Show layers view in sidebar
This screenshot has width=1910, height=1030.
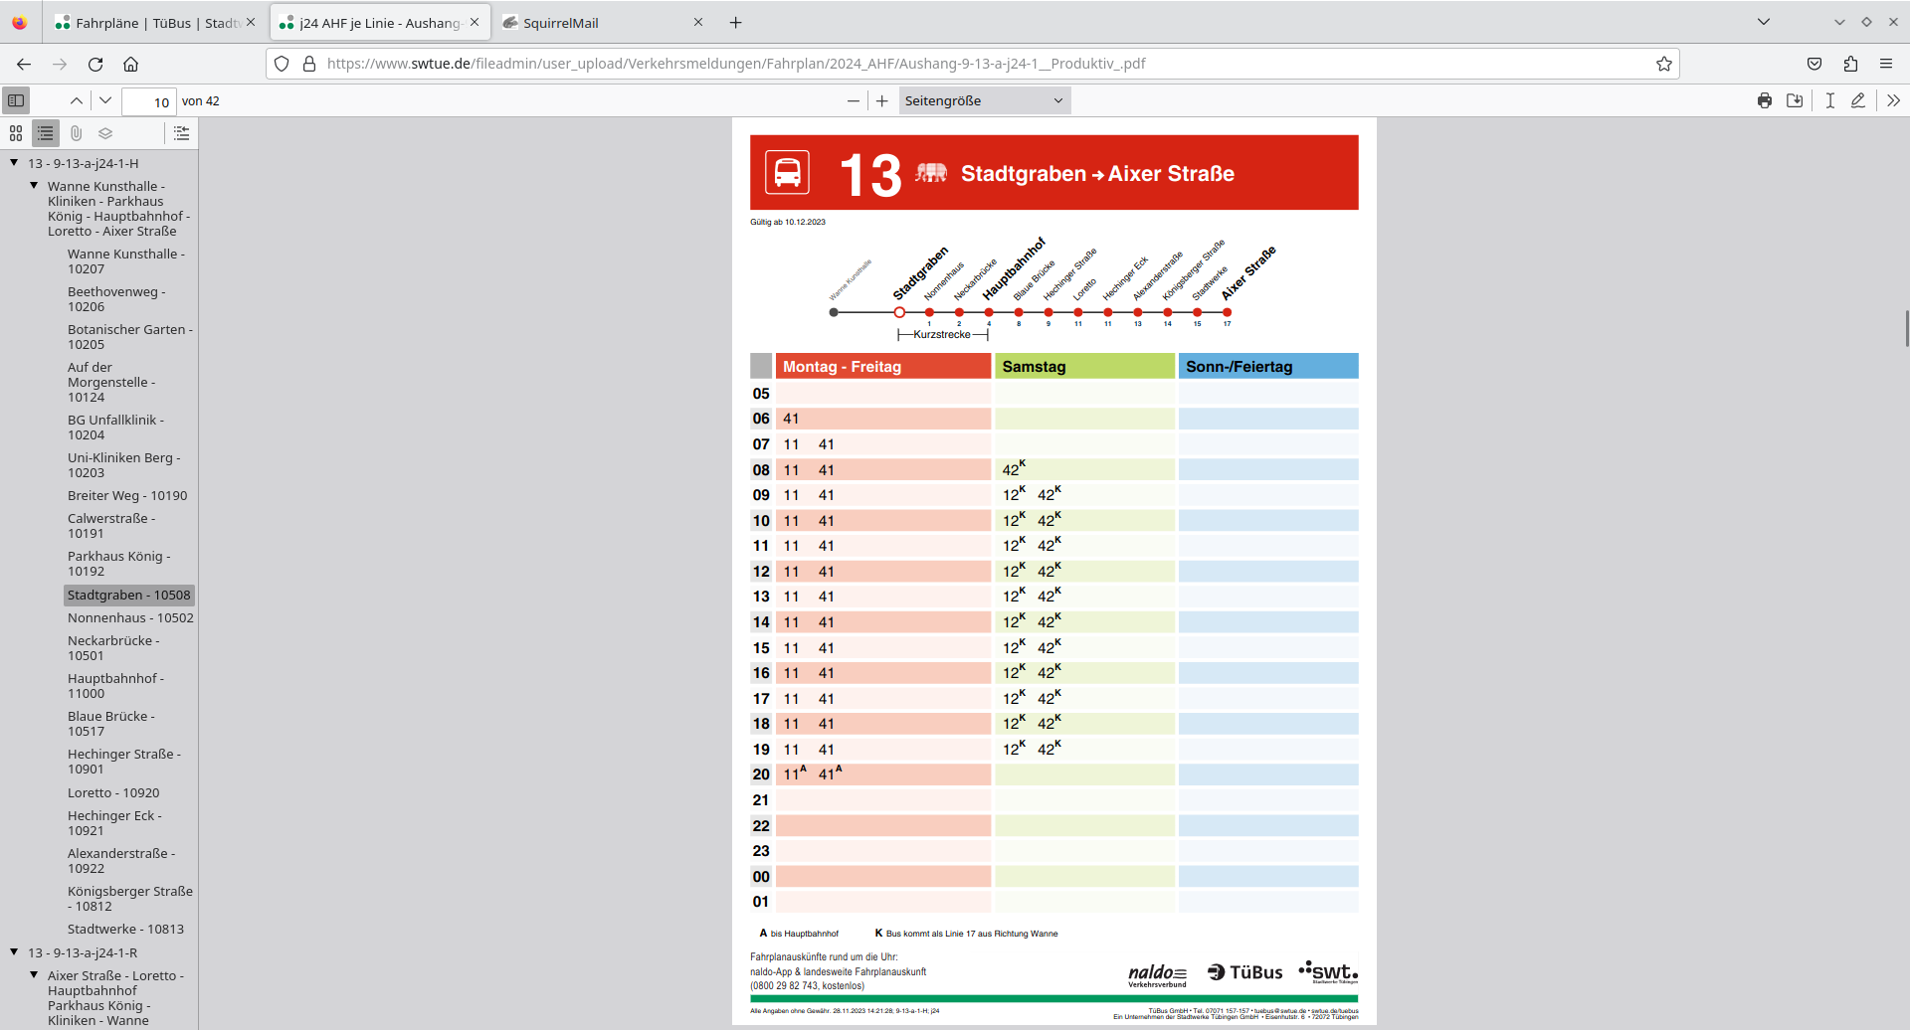(105, 133)
